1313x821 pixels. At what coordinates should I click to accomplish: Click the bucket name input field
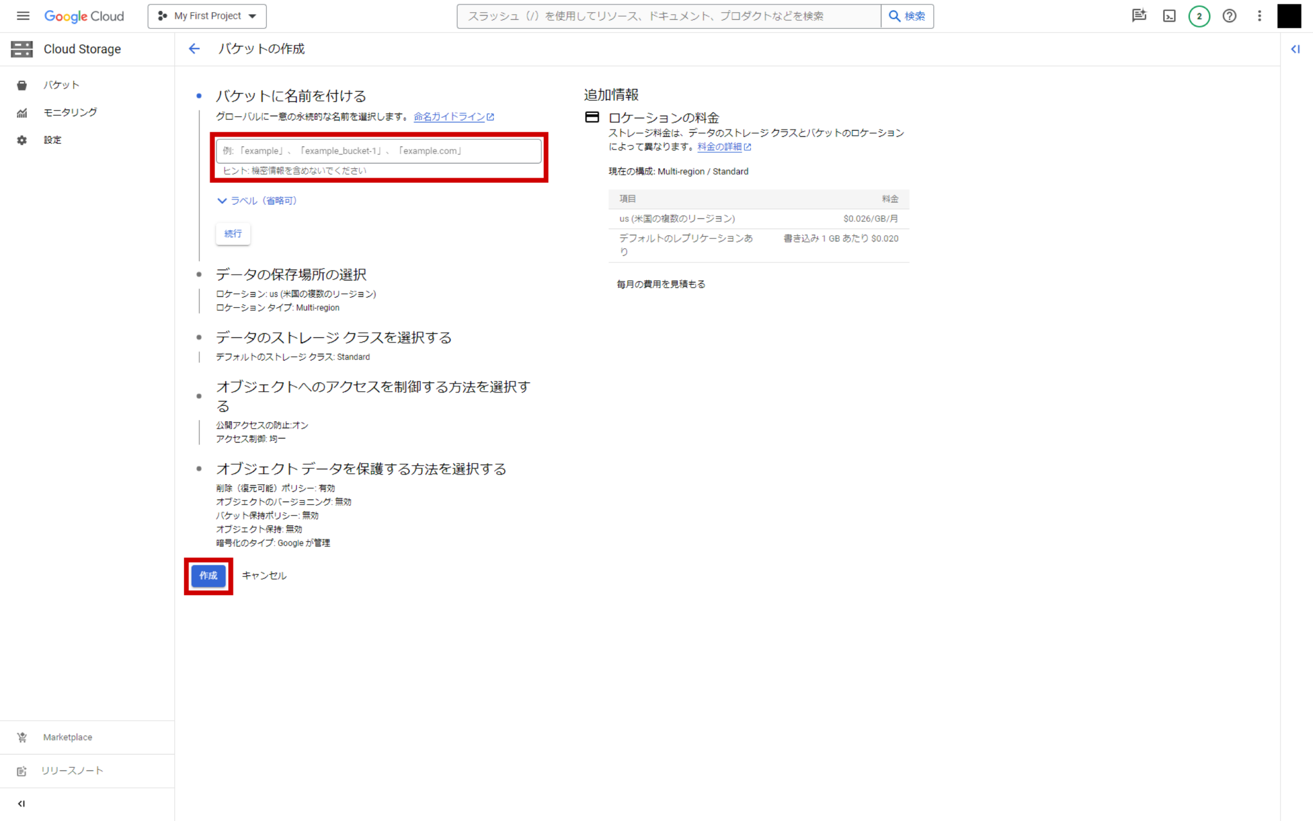pyautogui.click(x=379, y=151)
